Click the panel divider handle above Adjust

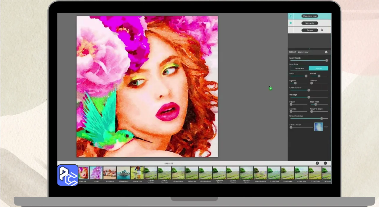click(309, 49)
